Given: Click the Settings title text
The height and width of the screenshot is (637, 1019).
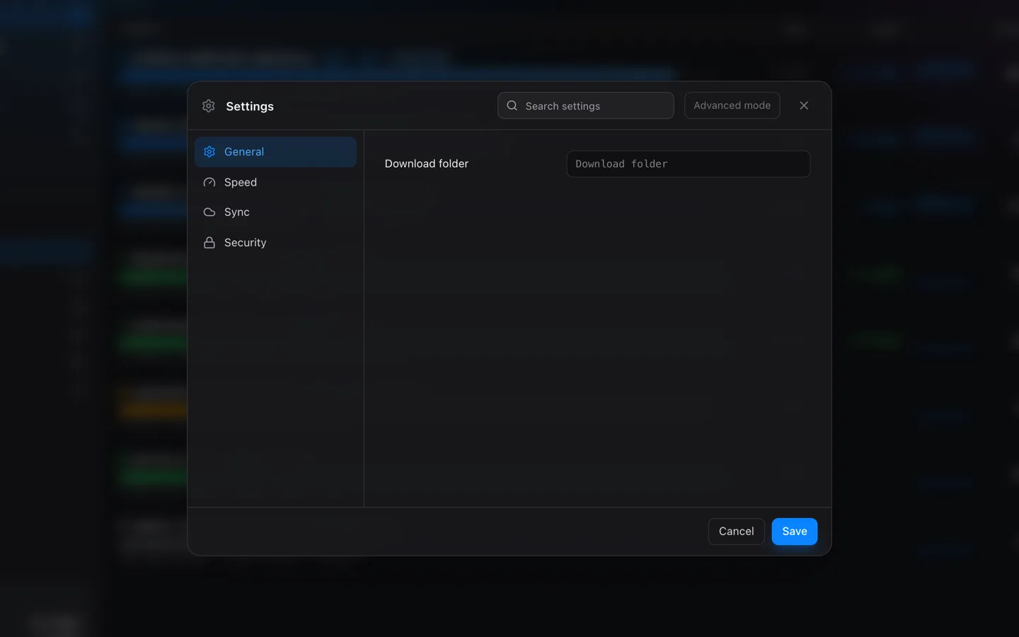Looking at the screenshot, I should pos(250,106).
